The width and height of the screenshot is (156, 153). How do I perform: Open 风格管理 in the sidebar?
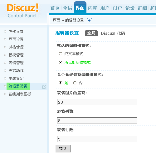pyautogui.click(x=16, y=47)
